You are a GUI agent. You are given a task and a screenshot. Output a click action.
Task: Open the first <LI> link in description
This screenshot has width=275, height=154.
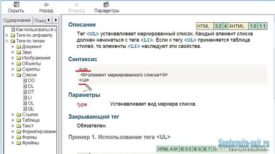pyautogui.click(x=147, y=40)
